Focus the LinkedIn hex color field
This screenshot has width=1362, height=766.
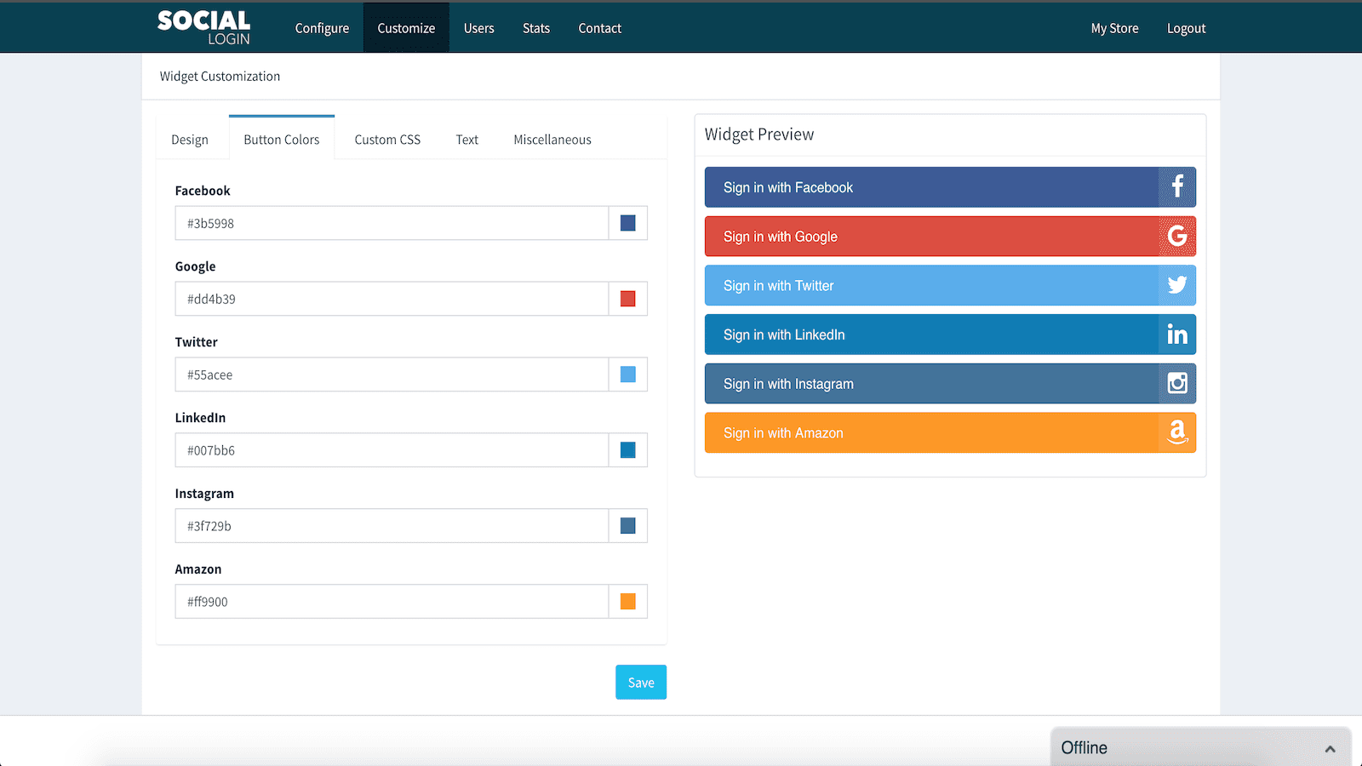click(x=392, y=450)
